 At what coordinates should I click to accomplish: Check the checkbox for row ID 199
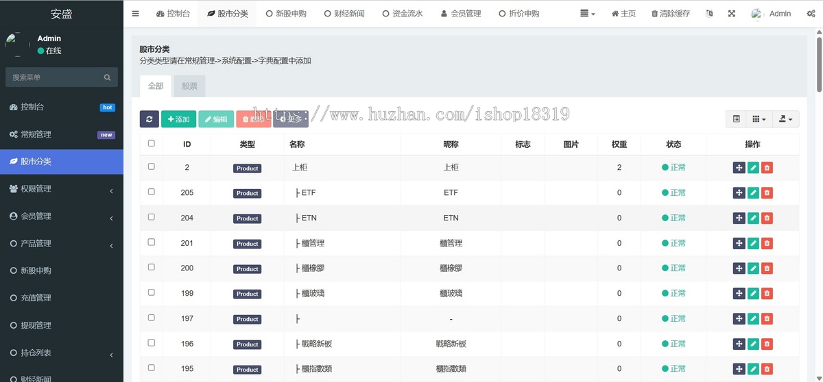[152, 292]
